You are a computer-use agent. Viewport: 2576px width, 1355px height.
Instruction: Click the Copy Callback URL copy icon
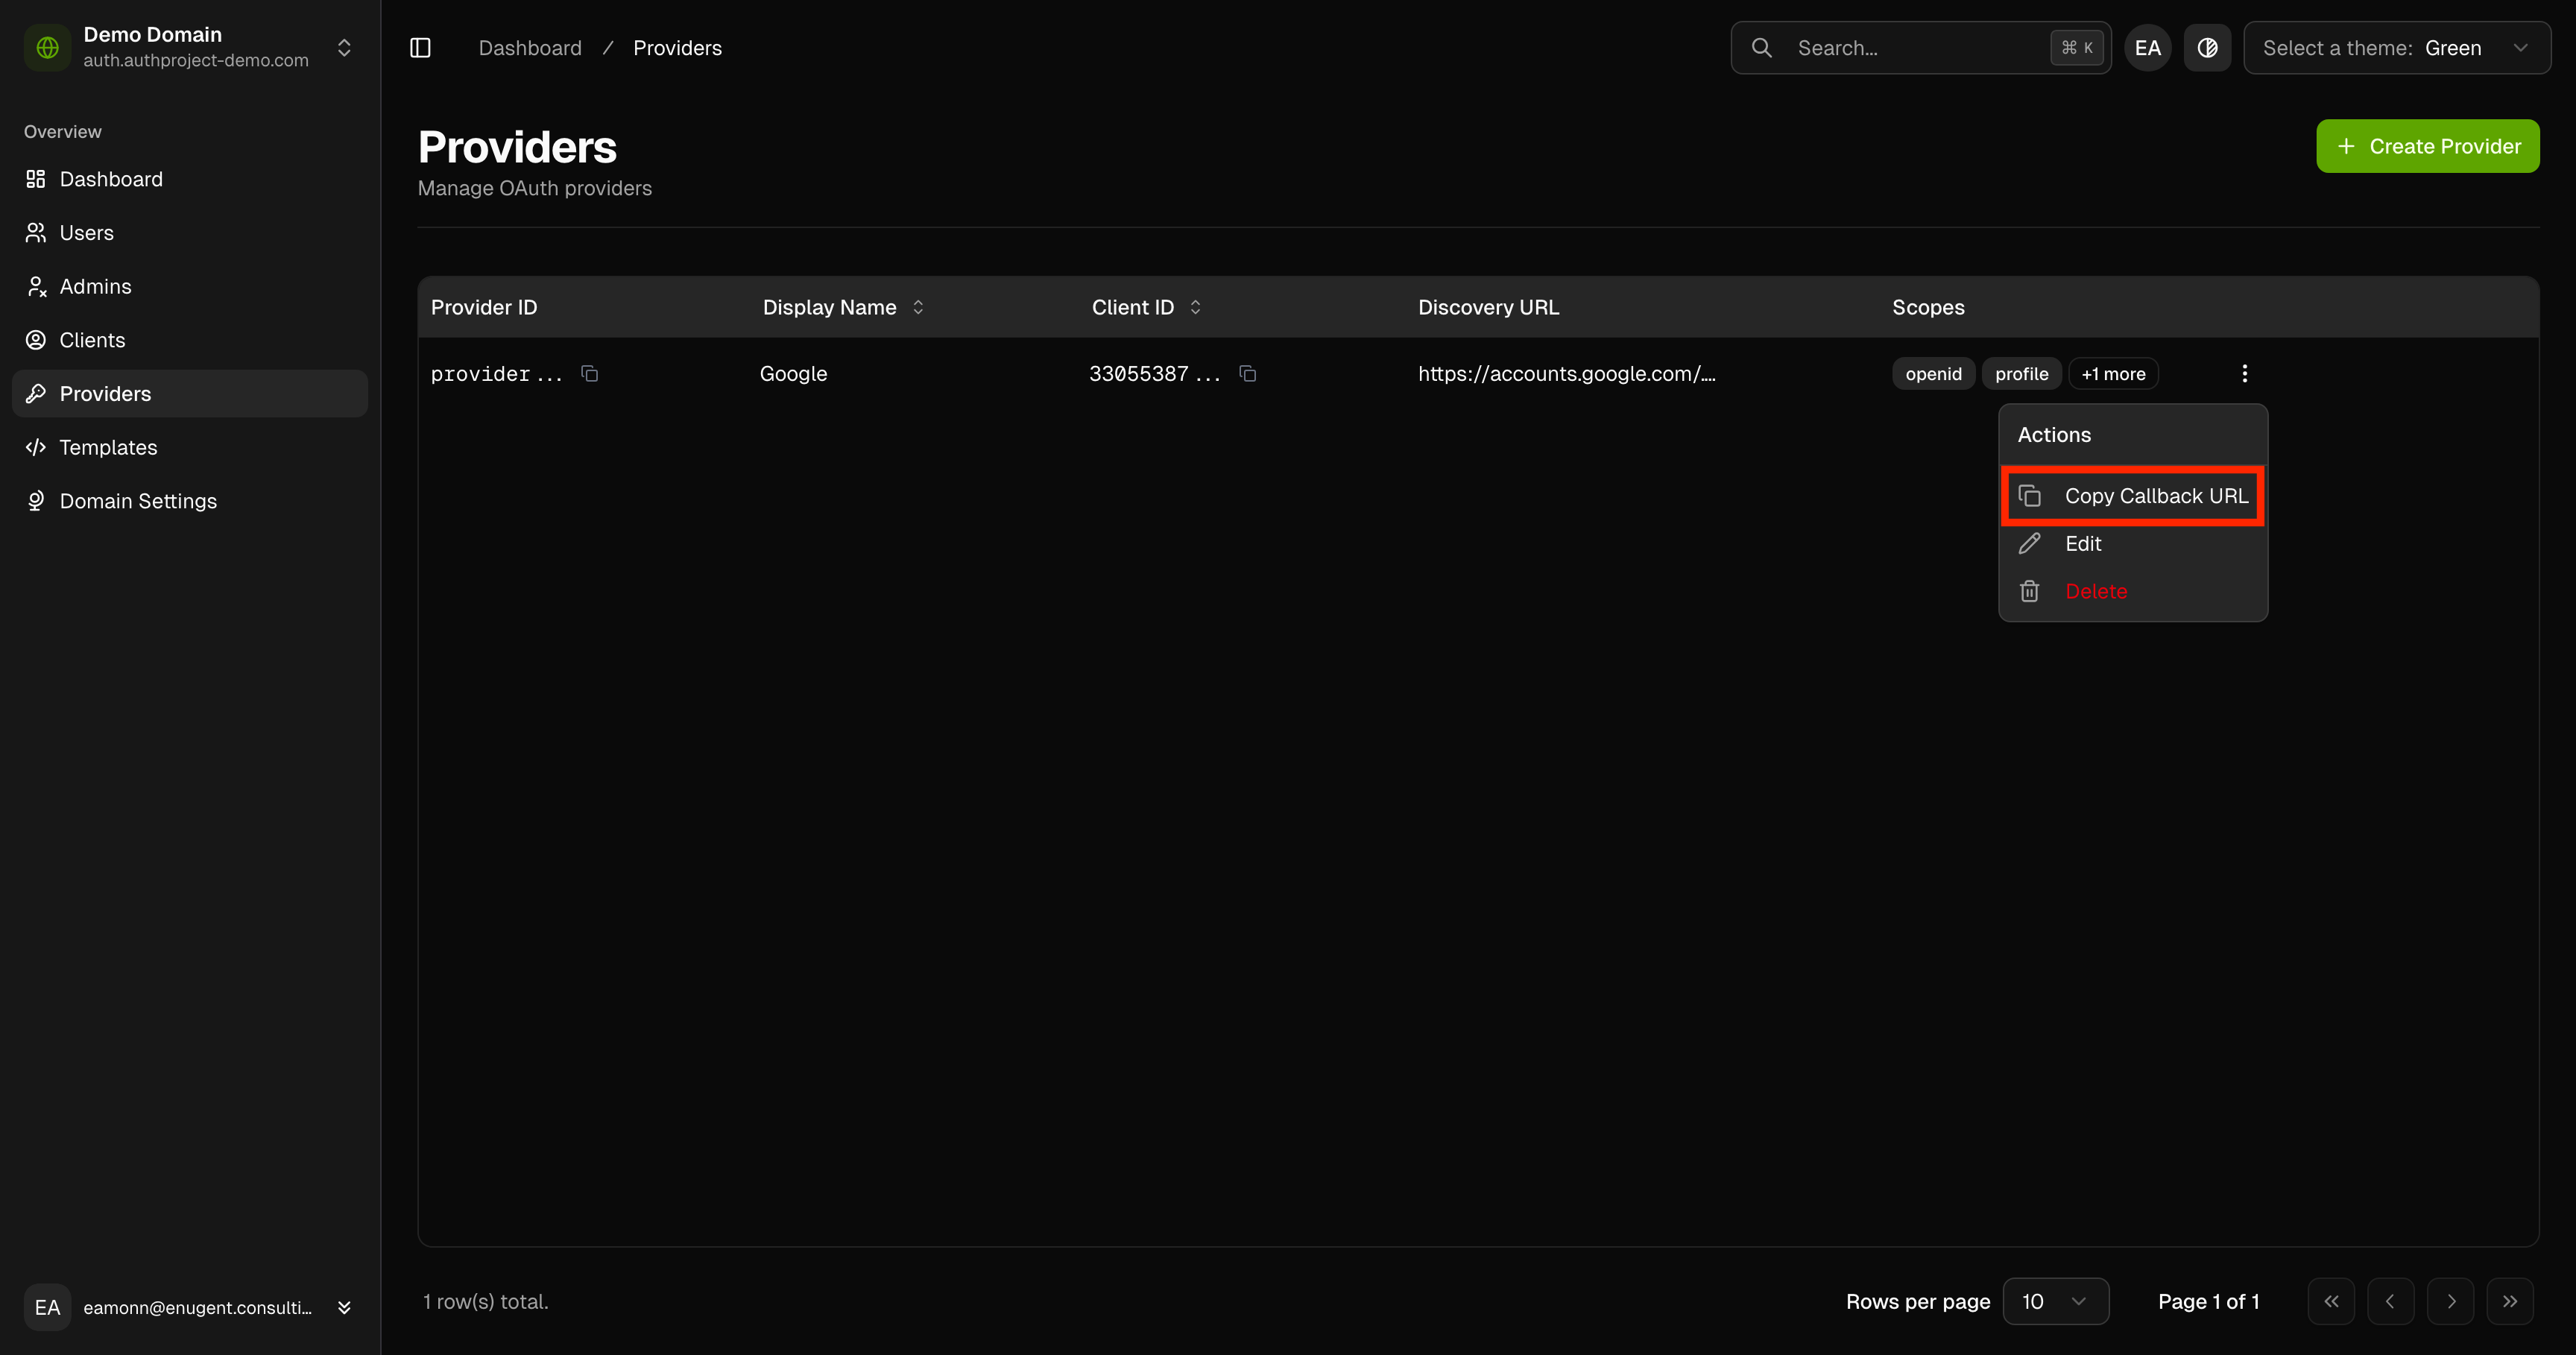click(2029, 496)
